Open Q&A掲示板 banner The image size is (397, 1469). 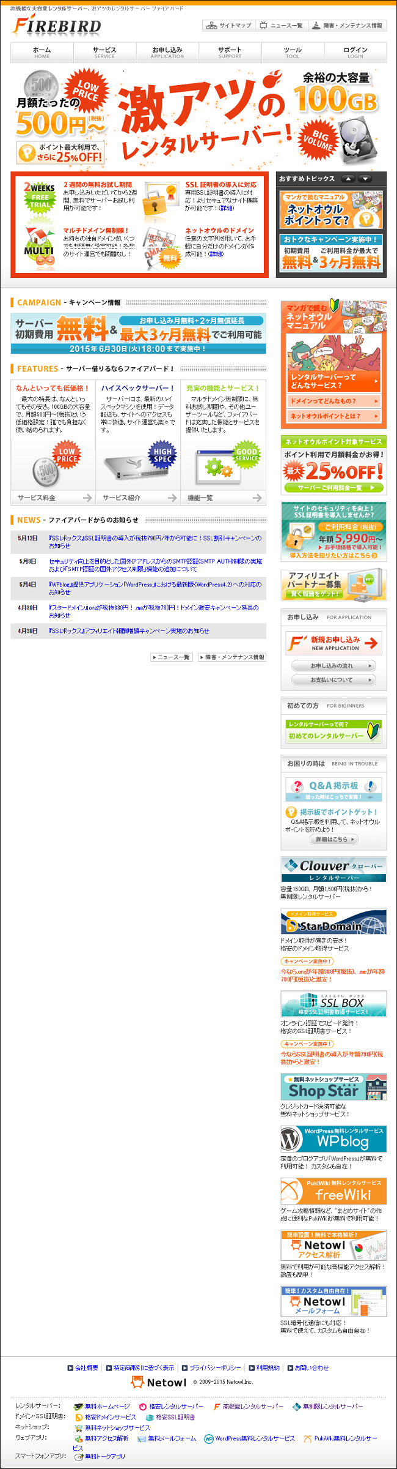pos(334,789)
